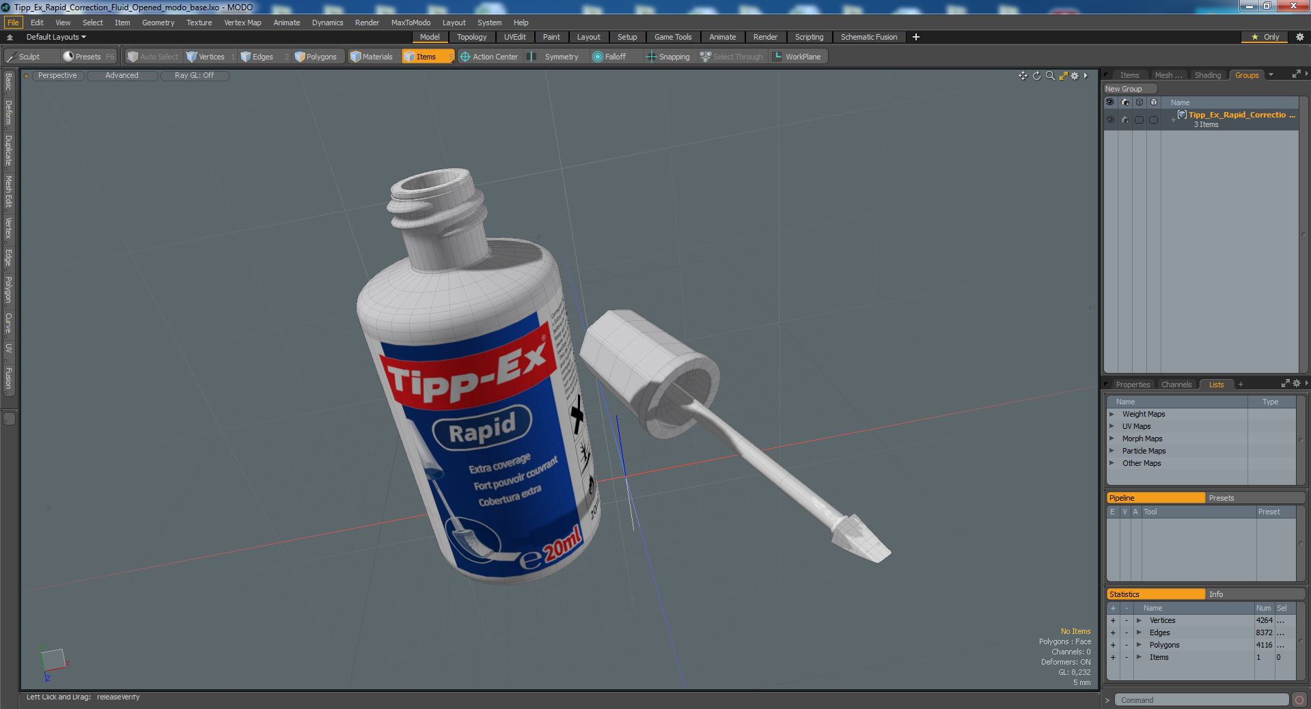This screenshot has width=1311, height=709.
Task: Click the star Only button
Action: click(1265, 37)
